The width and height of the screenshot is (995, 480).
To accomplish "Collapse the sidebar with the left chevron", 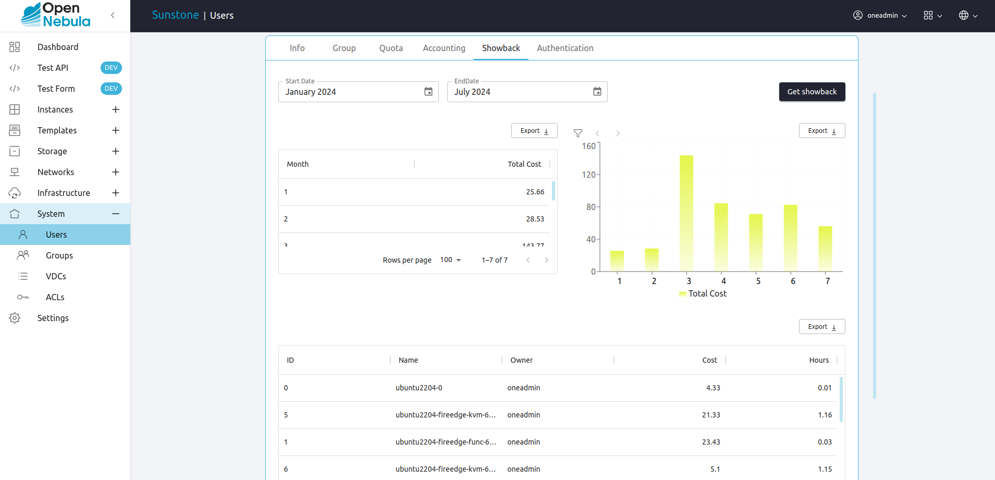I will (113, 15).
